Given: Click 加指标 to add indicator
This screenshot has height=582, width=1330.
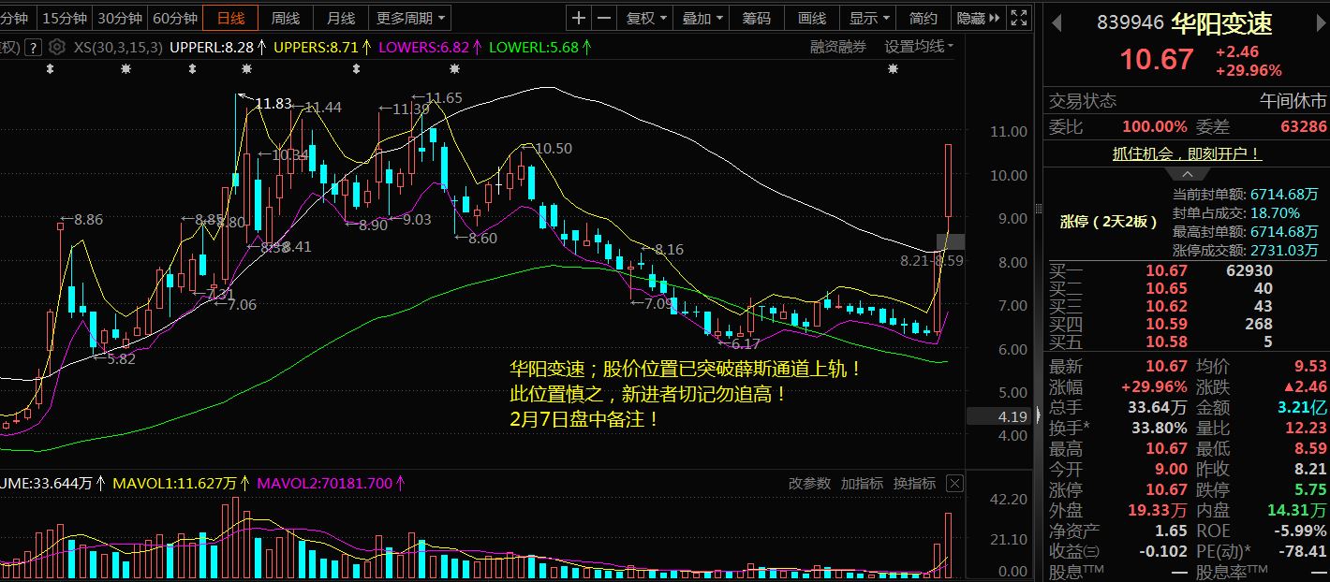Looking at the screenshot, I should pyautogui.click(x=862, y=483).
